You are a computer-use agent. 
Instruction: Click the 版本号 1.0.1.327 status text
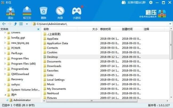159,105
